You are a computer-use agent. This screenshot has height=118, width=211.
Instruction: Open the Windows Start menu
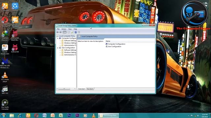point(3,115)
